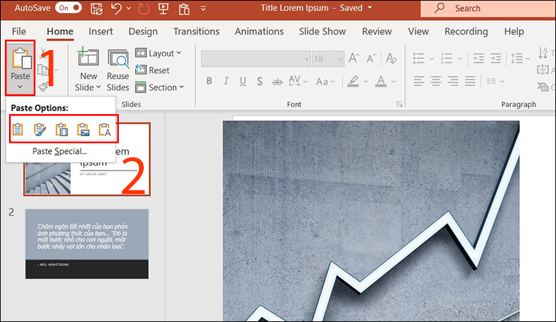Select the Use Destination Theme paste option
The image size is (556, 322).
click(x=19, y=129)
